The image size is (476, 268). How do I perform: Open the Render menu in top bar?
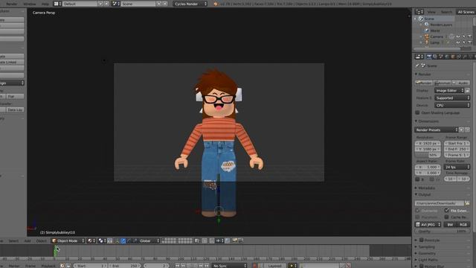(12, 4)
